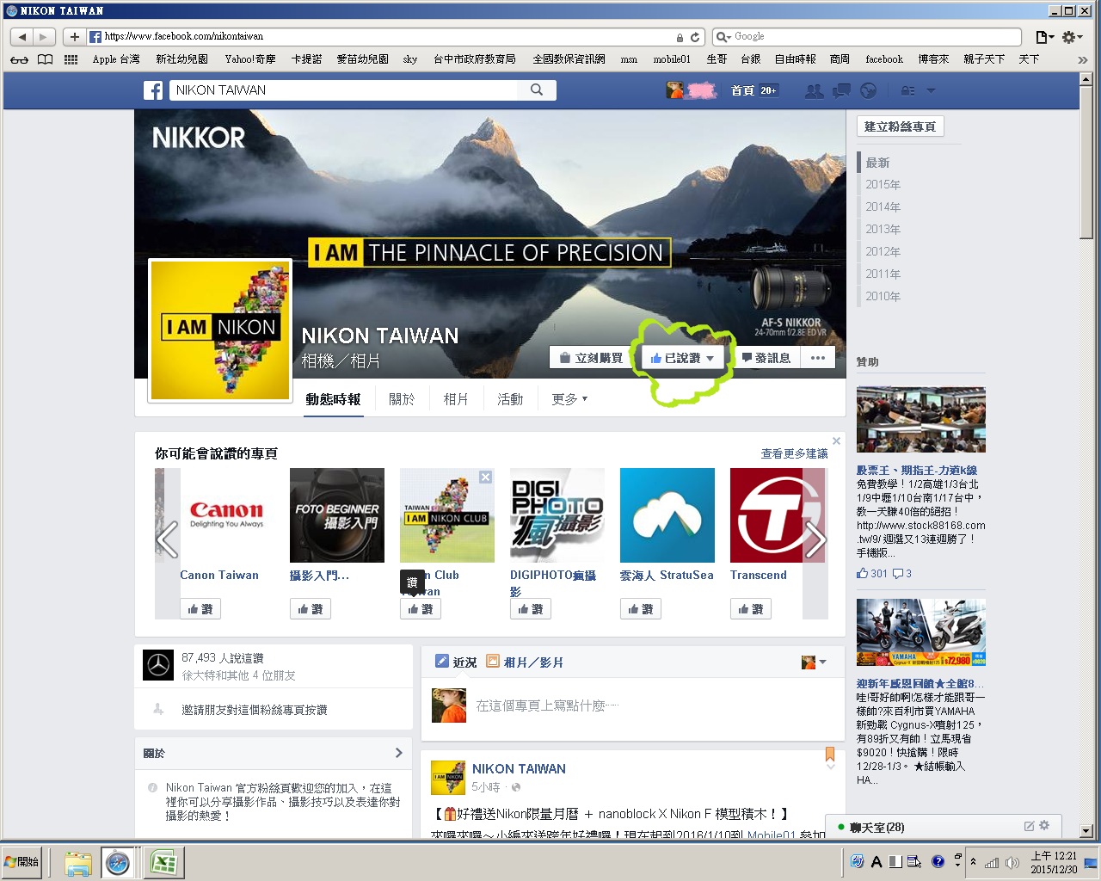Like the 雲海人 StratuSea page
The width and height of the screenshot is (1101, 881).
coord(641,609)
